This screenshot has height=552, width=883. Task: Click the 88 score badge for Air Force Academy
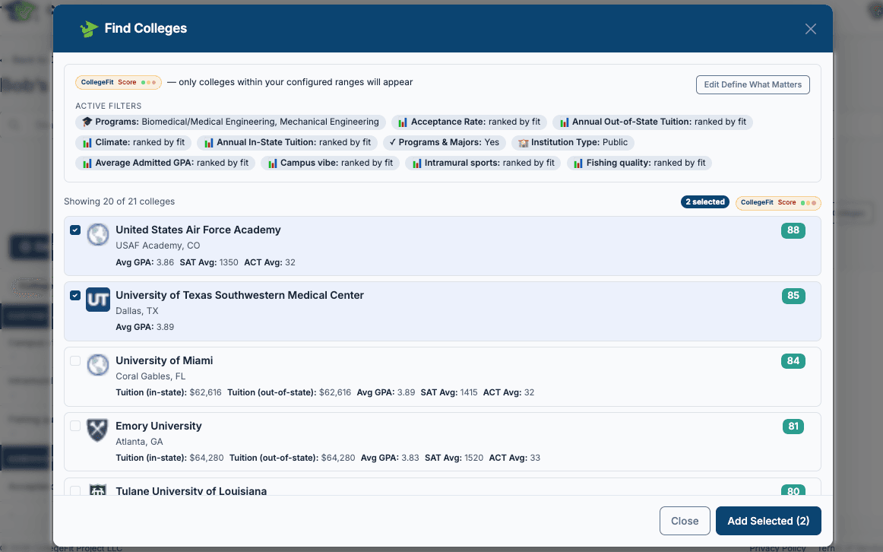point(793,230)
